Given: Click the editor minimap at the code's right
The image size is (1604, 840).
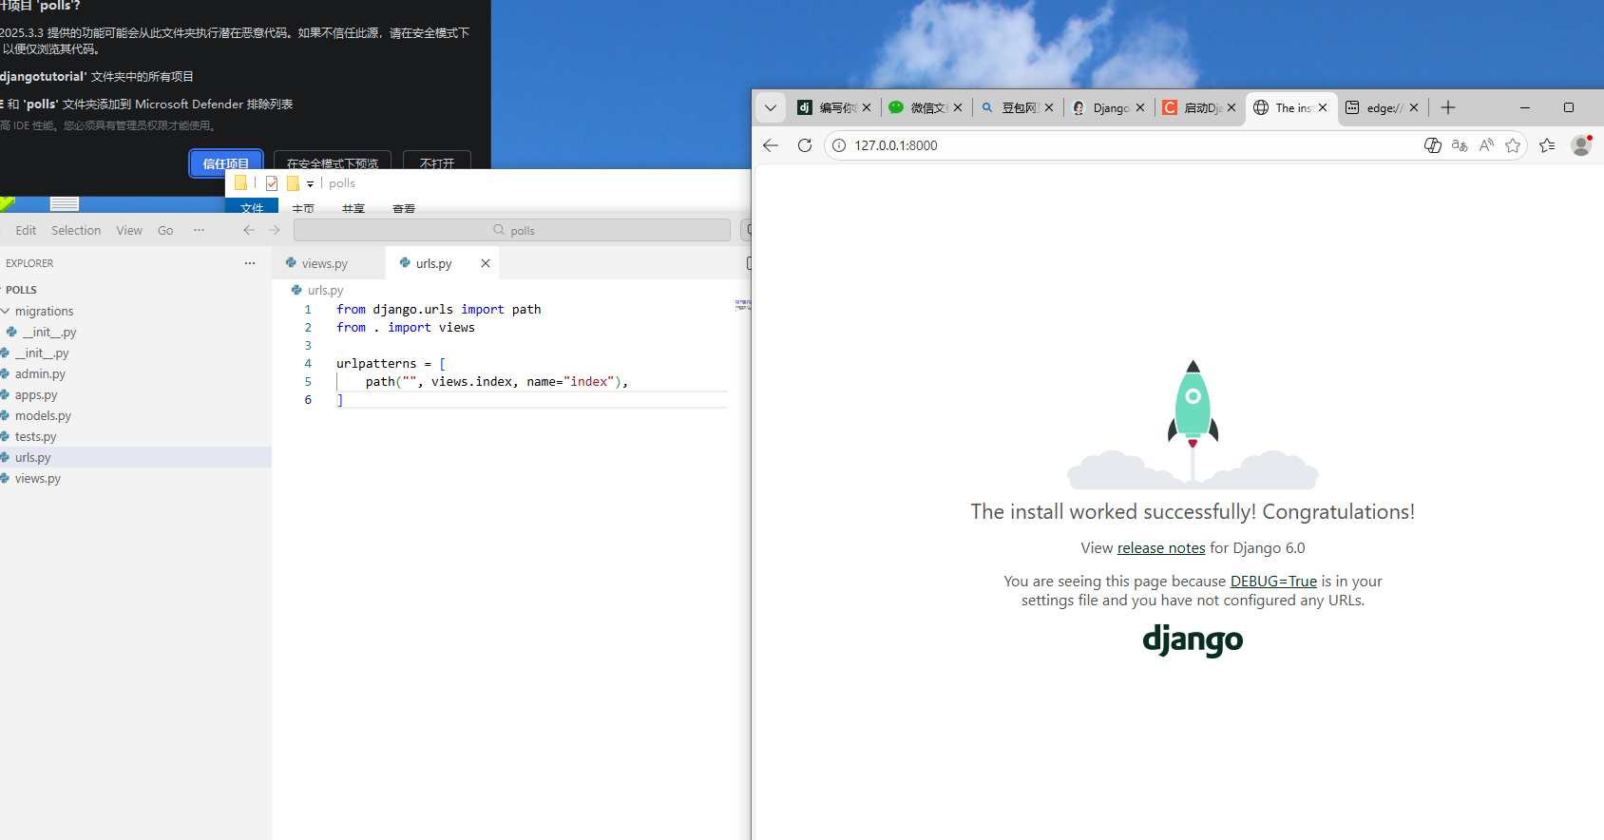Looking at the screenshot, I should pos(742,305).
